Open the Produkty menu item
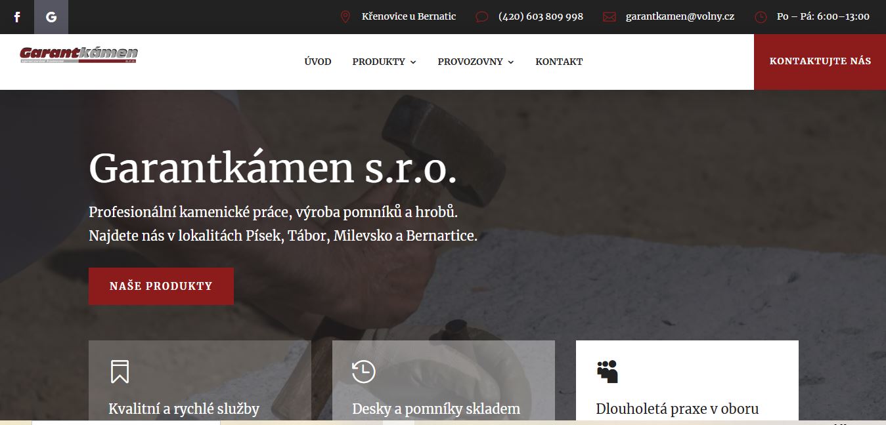 click(378, 62)
